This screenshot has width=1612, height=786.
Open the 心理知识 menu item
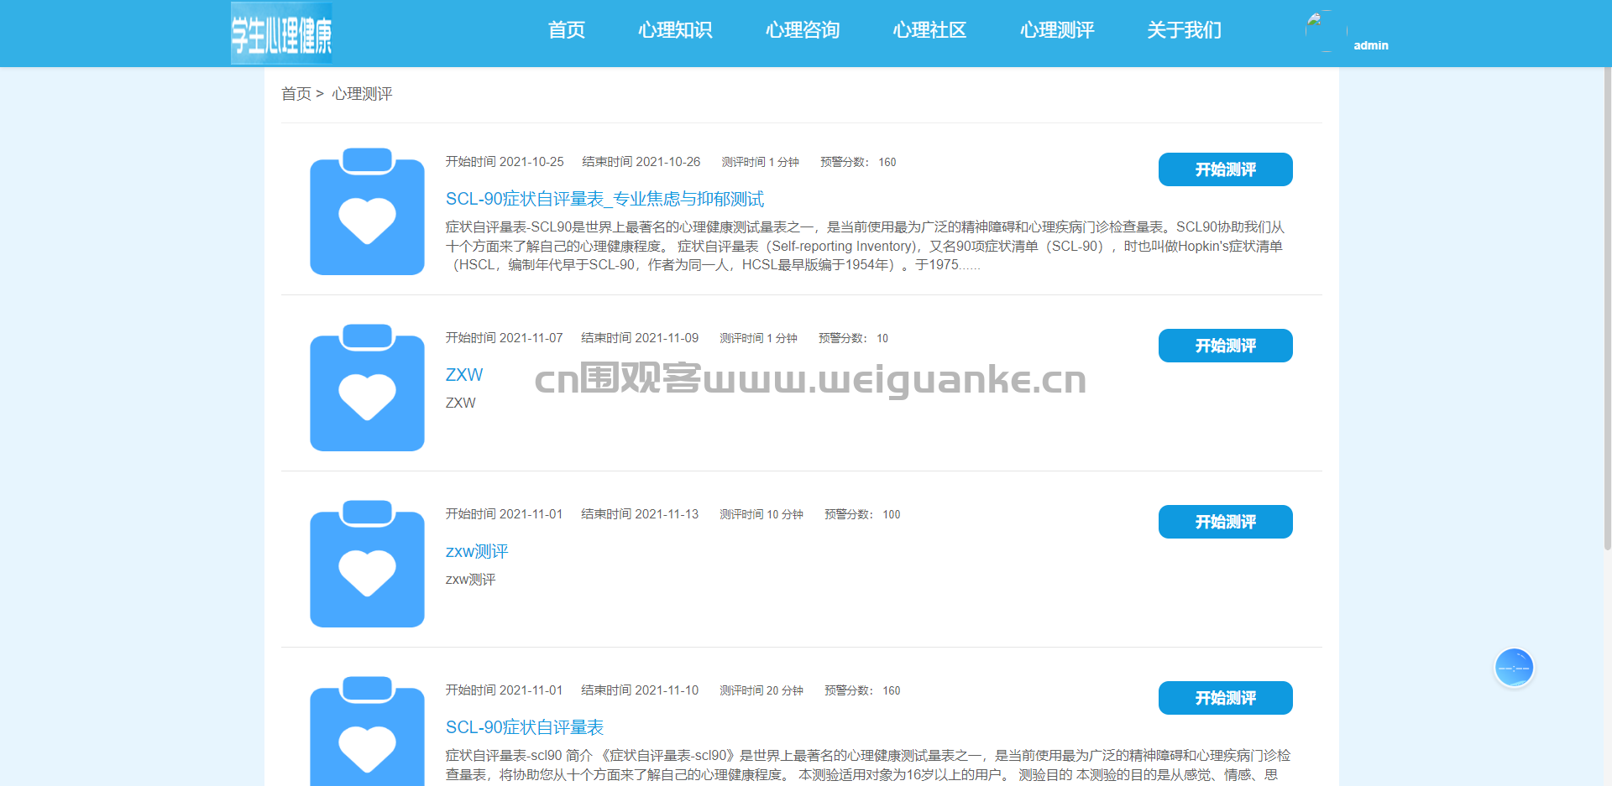(675, 30)
